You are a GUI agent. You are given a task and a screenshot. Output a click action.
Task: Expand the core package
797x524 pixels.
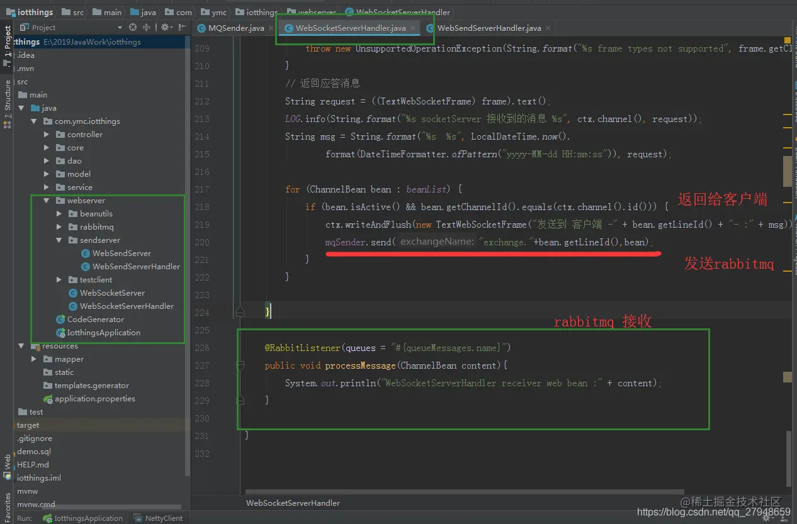(x=47, y=148)
